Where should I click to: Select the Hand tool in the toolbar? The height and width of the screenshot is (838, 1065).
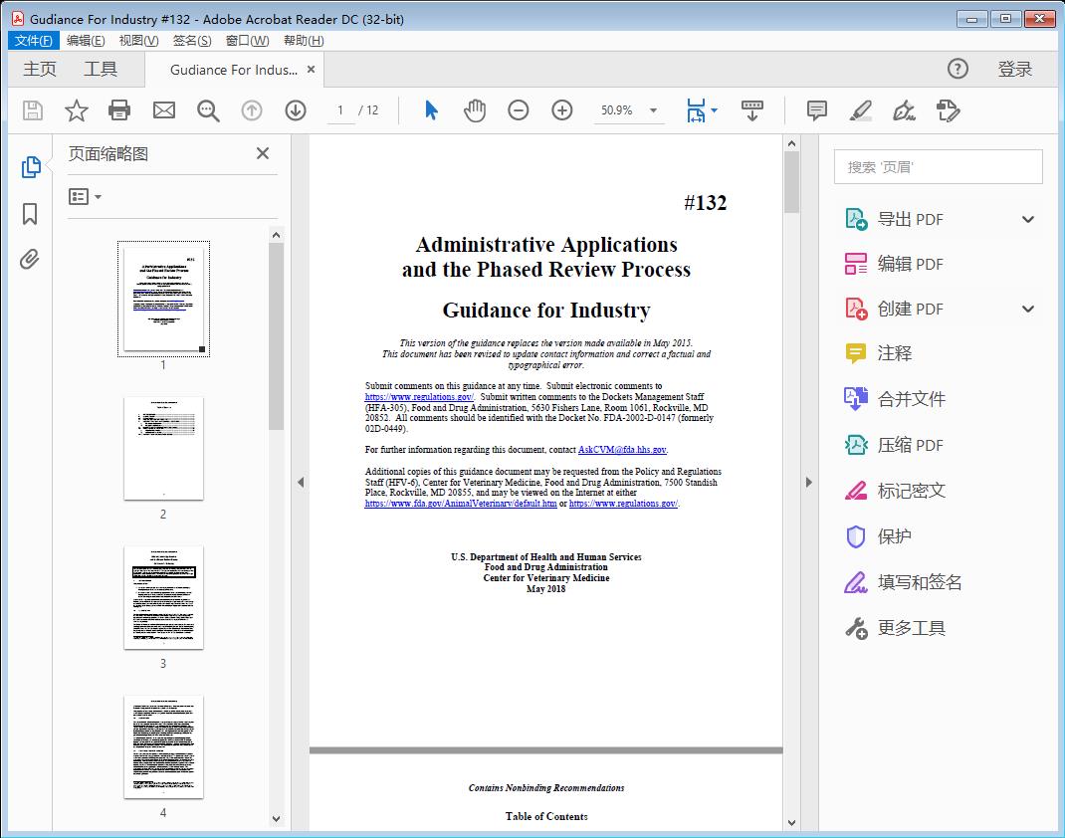click(x=475, y=110)
